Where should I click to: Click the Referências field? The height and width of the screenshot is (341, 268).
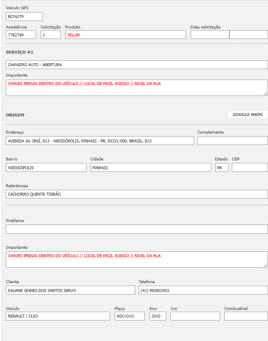click(x=137, y=194)
